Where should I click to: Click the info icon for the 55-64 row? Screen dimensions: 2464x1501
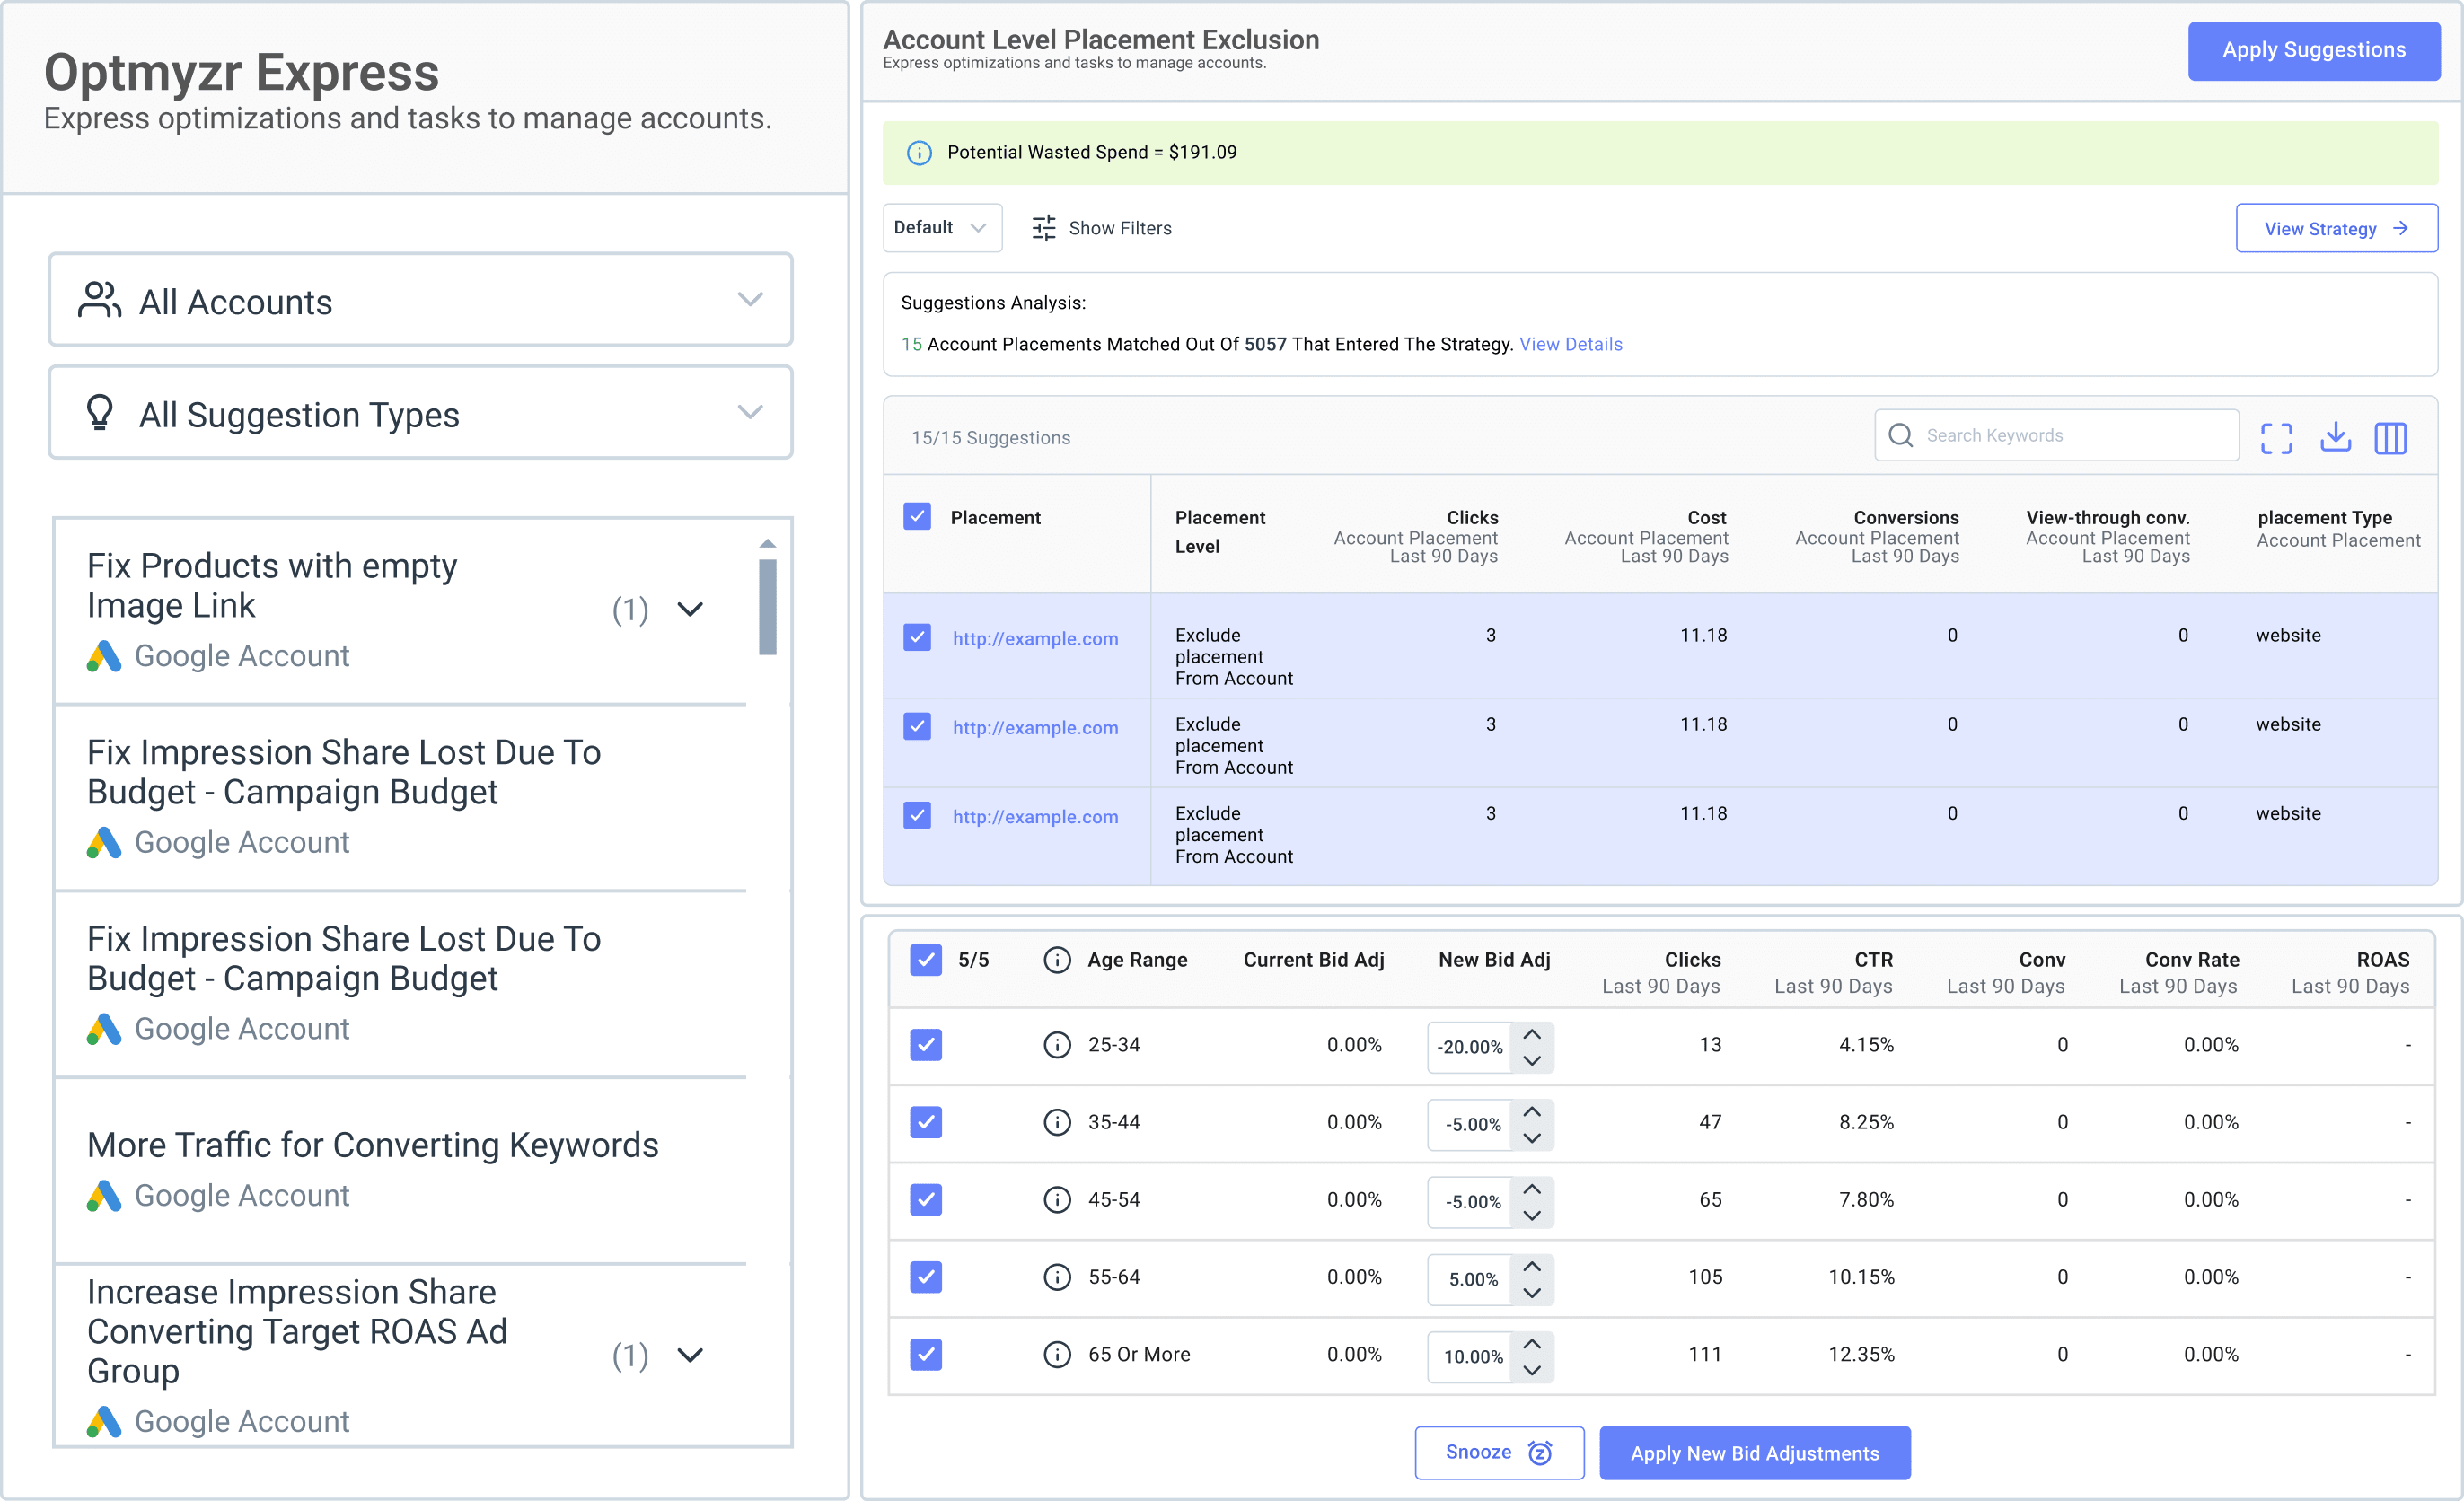(x=1057, y=1277)
